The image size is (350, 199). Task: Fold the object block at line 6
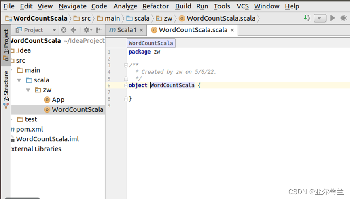tap(126, 85)
